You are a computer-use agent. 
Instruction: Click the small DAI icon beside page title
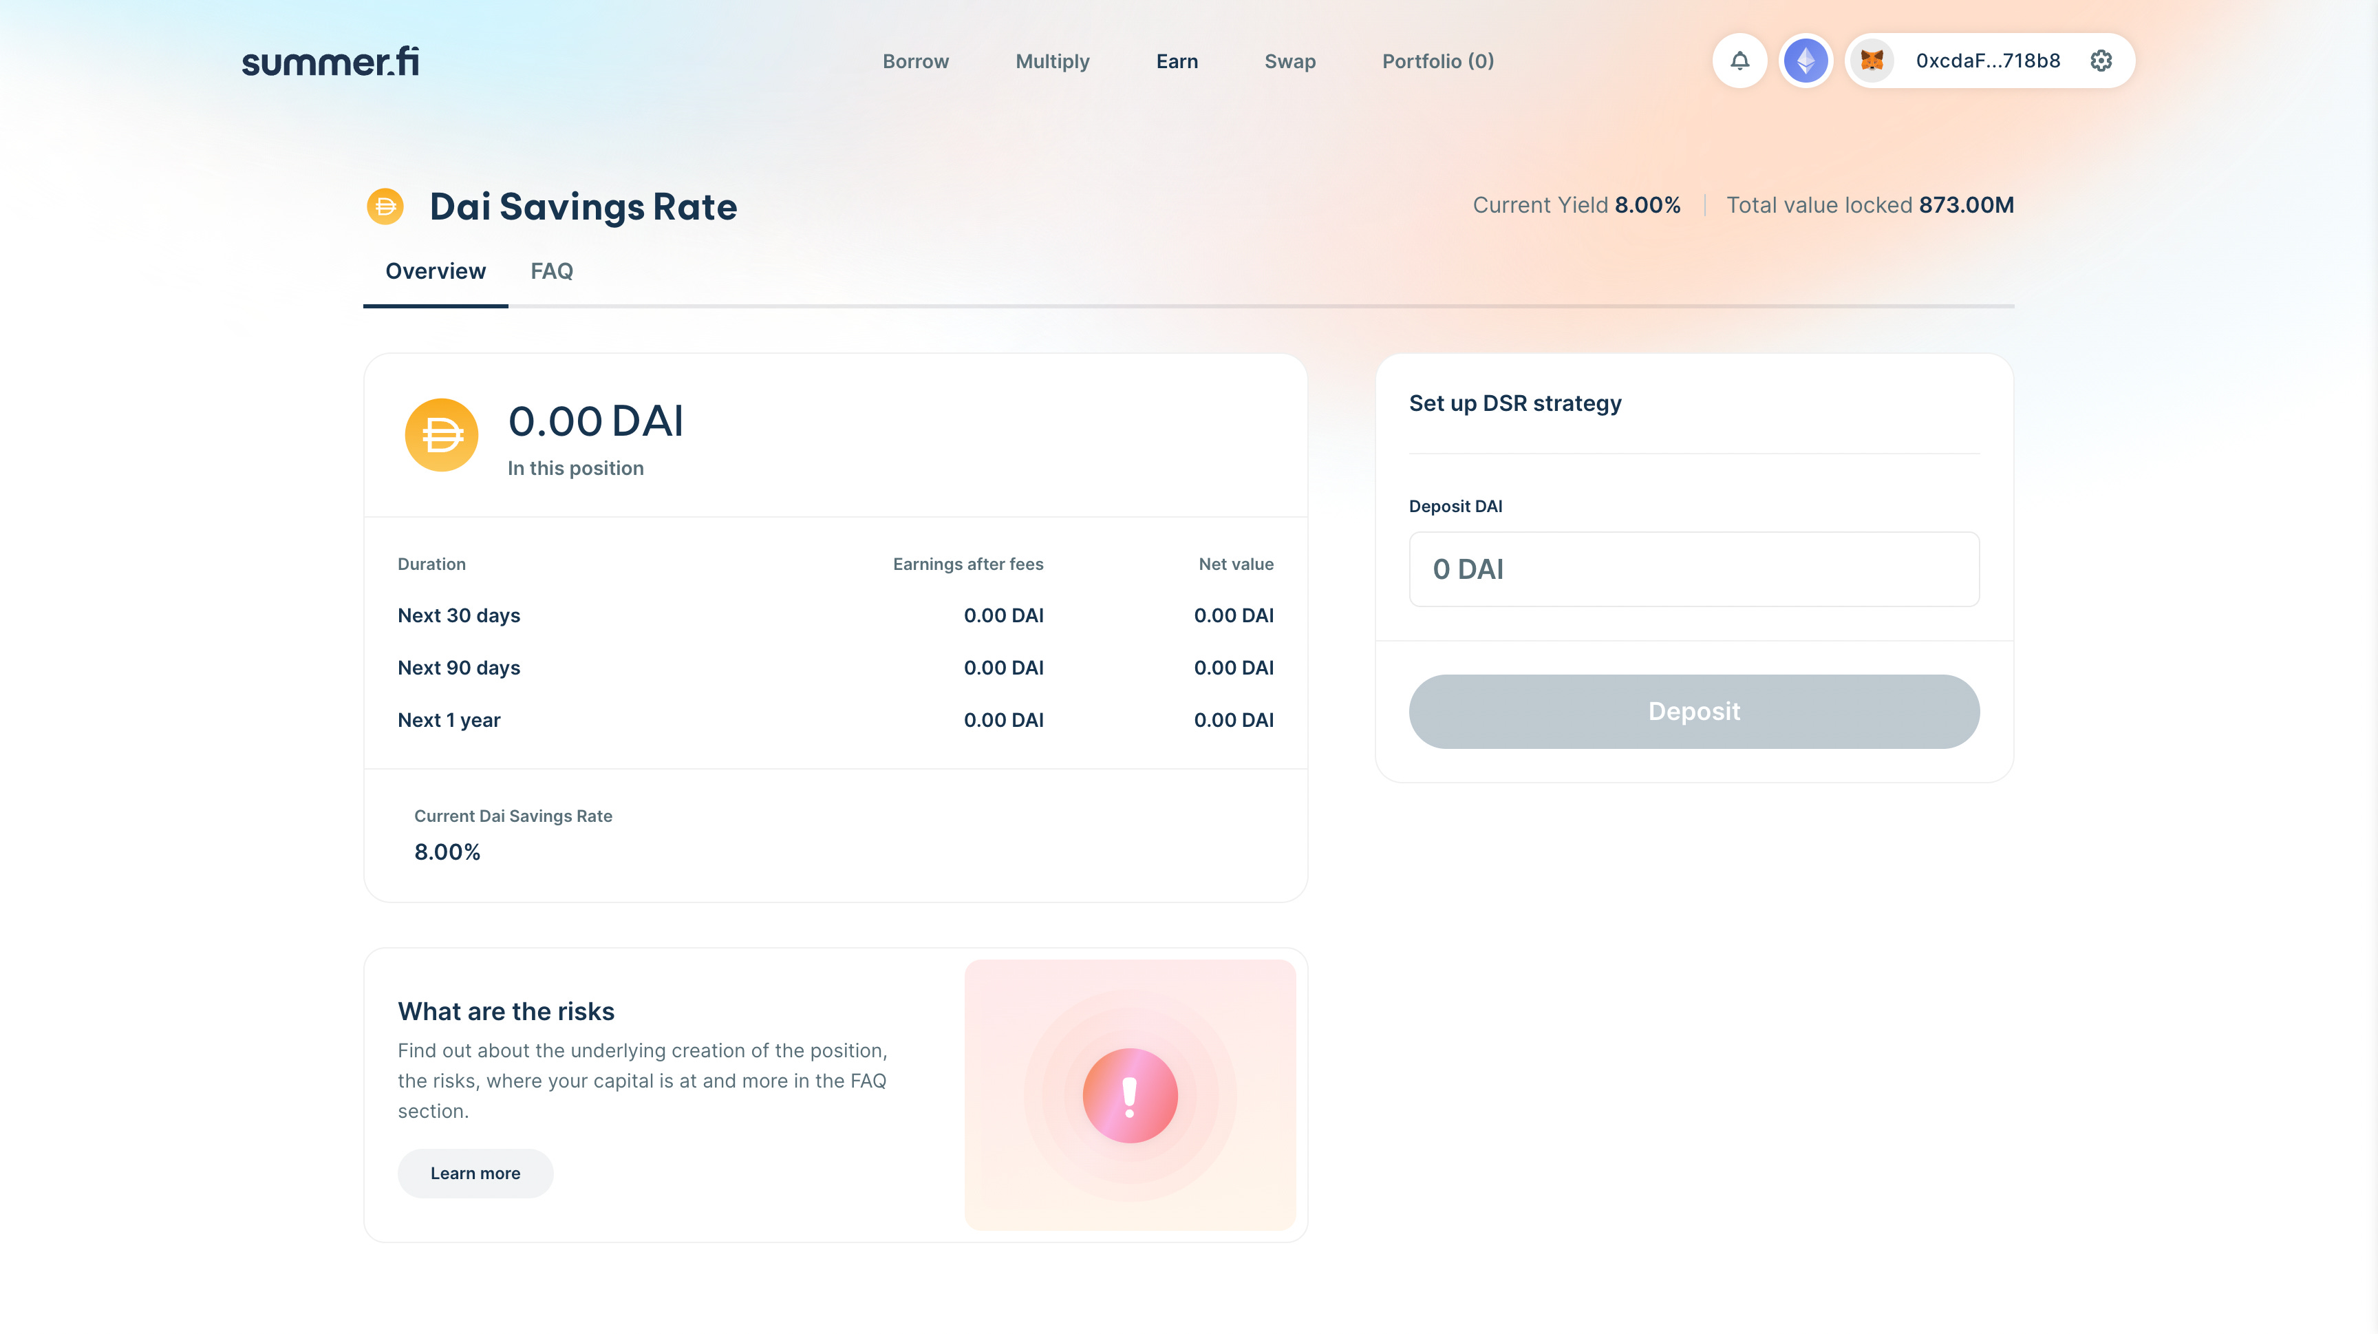385,206
